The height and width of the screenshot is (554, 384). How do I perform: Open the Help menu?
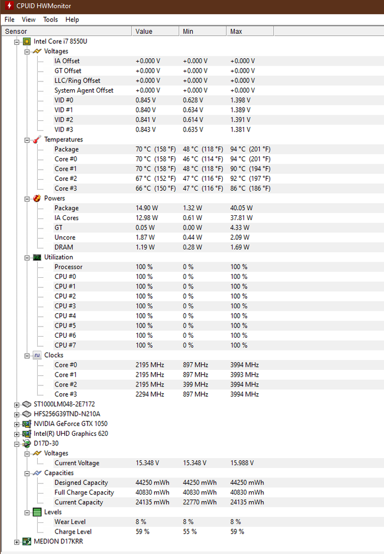(x=72, y=19)
